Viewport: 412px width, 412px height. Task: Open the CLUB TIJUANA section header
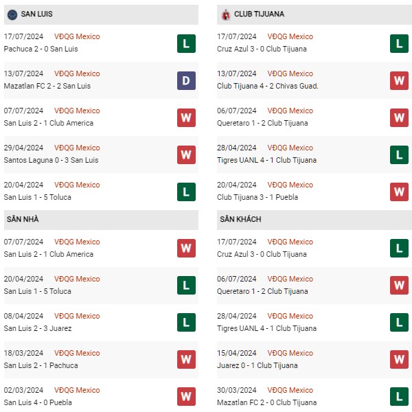coord(314,14)
